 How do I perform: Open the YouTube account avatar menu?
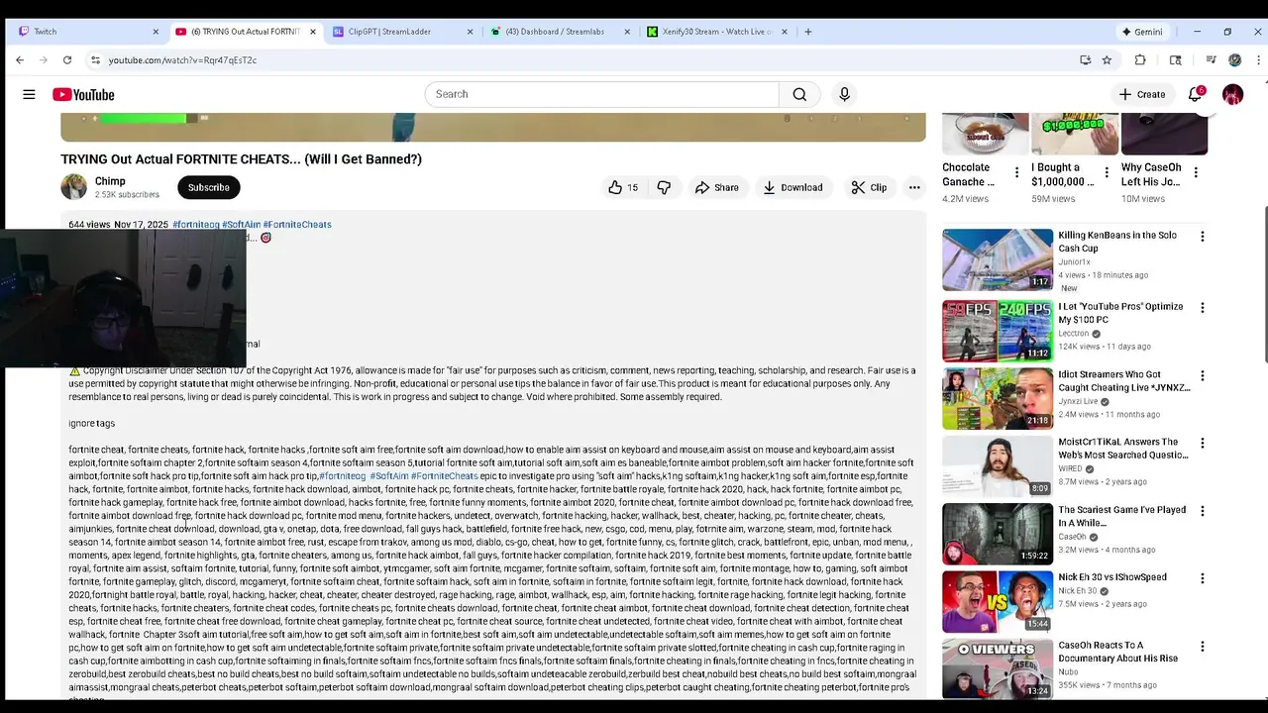pyautogui.click(x=1232, y=94)
